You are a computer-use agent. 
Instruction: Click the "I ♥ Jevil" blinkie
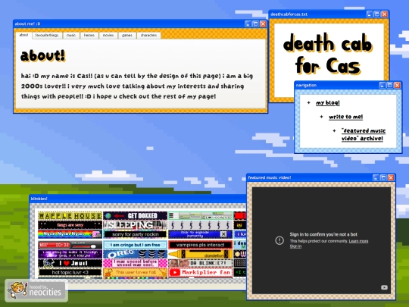point(70,263)
